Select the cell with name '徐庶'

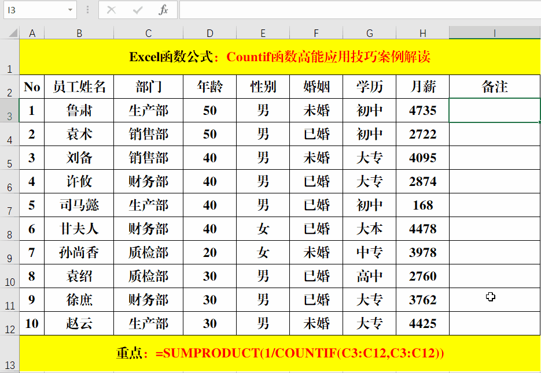(x=79, y=300)
